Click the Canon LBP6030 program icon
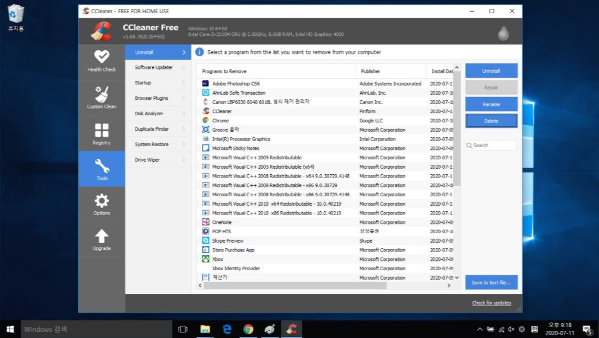The image size is (599, 338). point(206,101)
